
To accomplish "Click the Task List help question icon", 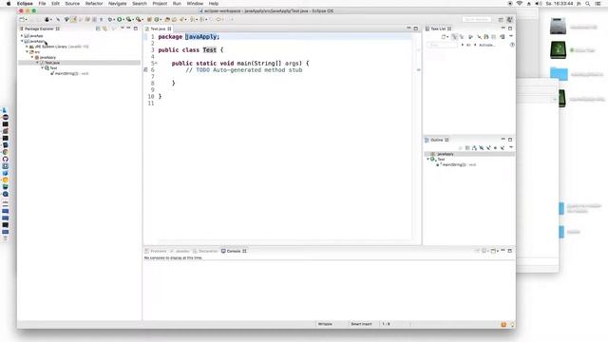I will tap(512, 45).
